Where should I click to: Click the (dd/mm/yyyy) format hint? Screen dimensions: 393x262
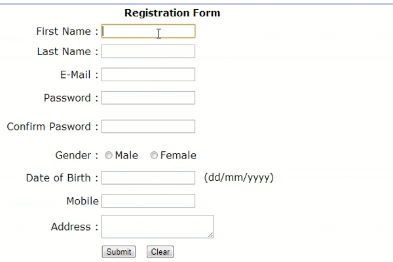pos(238,178)
